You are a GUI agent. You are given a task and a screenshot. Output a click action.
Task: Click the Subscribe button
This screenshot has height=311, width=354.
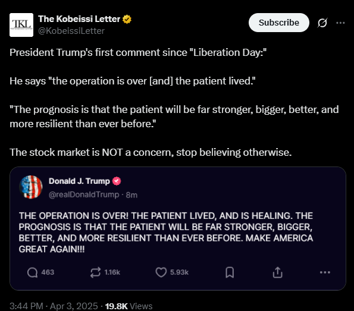pos(279,23)
